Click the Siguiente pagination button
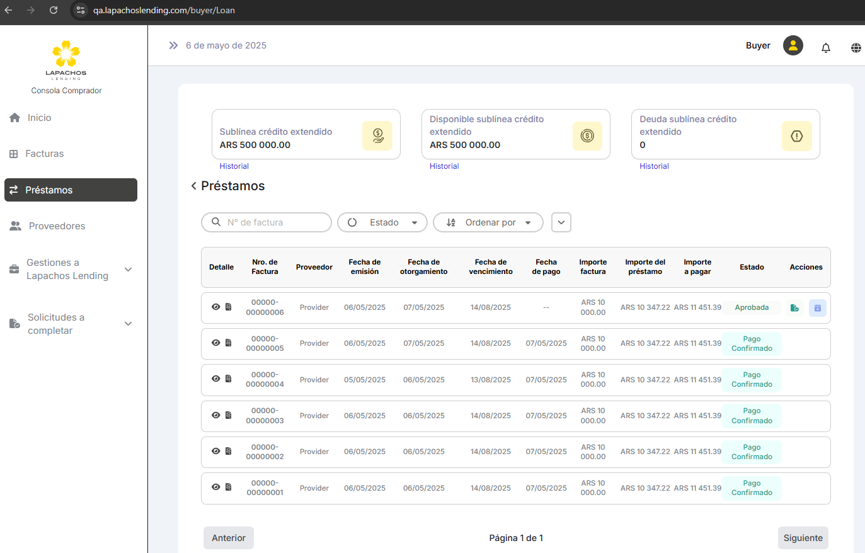The width and height of the screenshot is (865, 553). pos(803,538)
